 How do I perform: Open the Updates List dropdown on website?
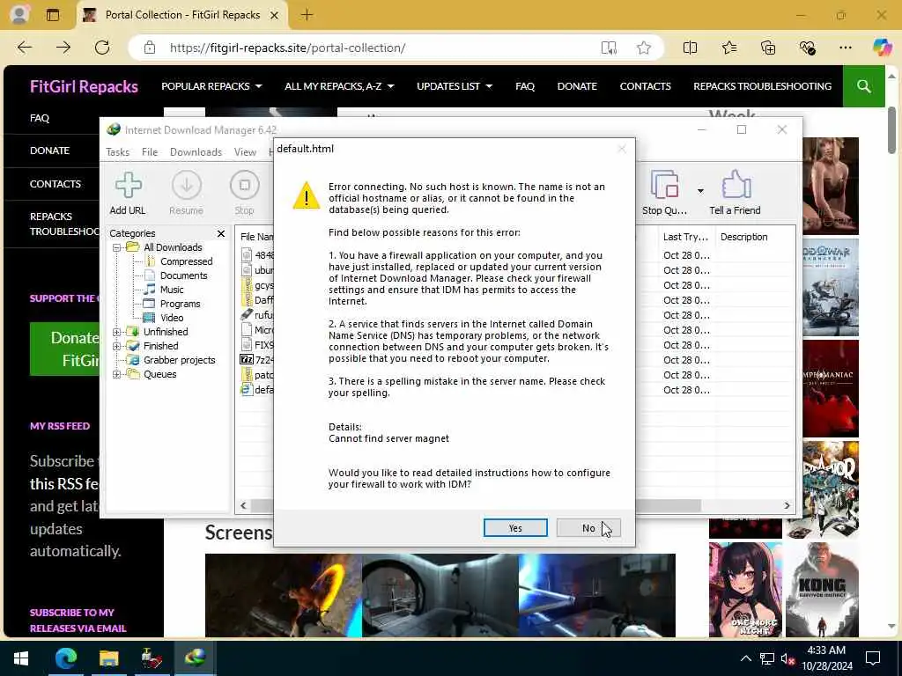point(455,86)
